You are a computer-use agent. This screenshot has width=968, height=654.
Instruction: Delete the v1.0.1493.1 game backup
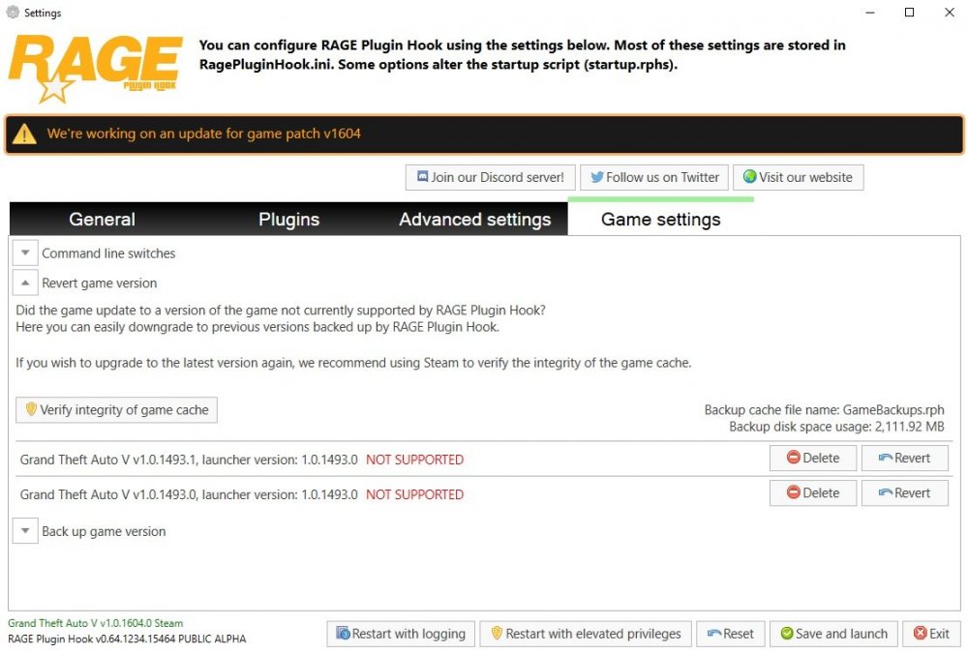(813, 458)
